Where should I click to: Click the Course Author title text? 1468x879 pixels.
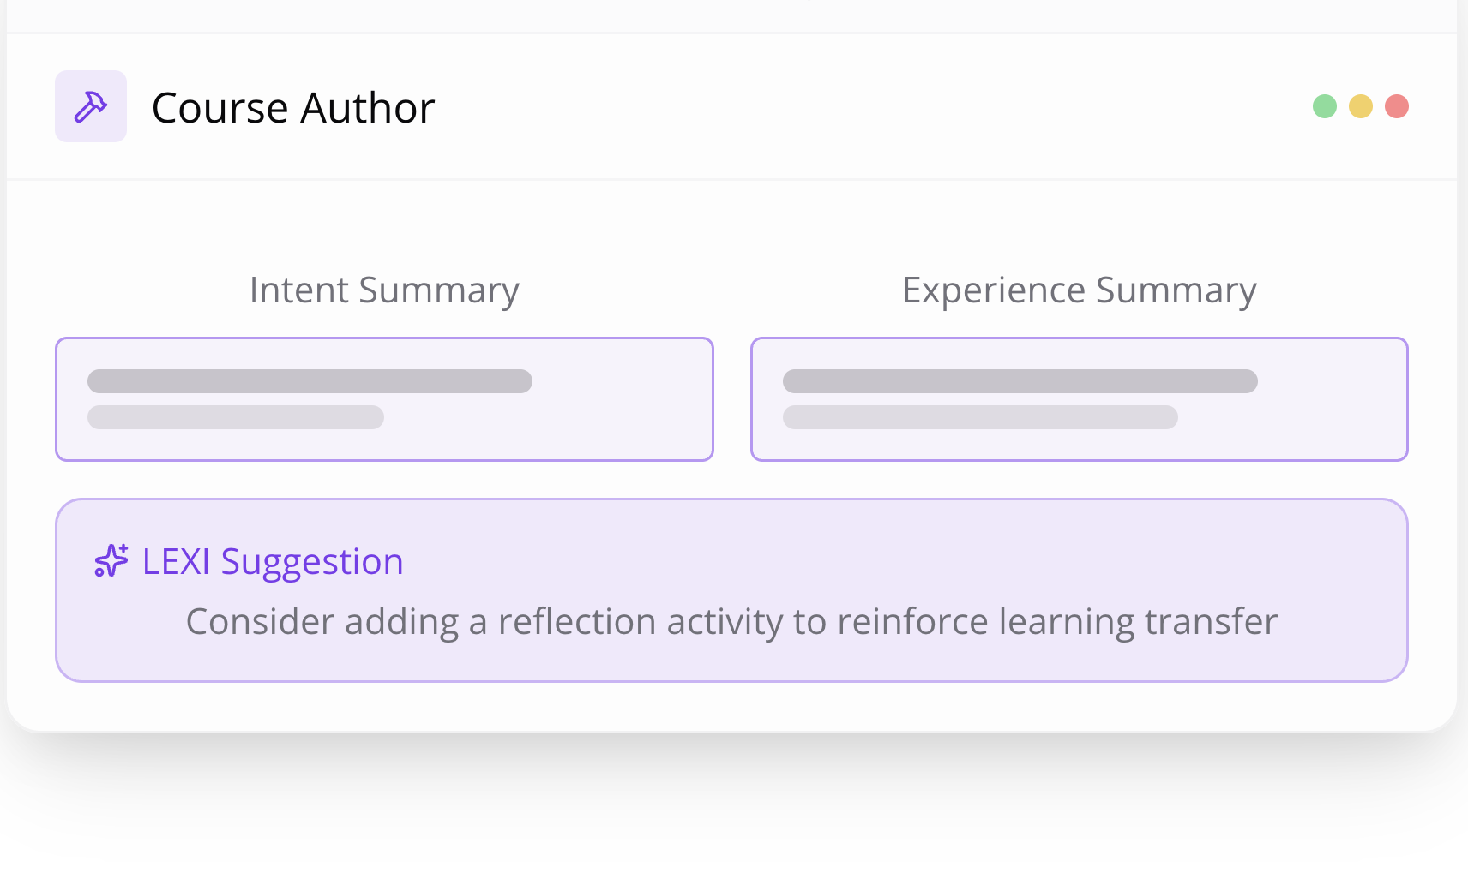pyautogui.click(x=293, y=108)
